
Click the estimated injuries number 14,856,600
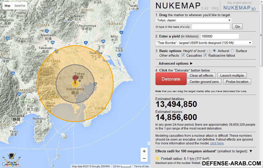pyautogui.click(x=176, y=117)
